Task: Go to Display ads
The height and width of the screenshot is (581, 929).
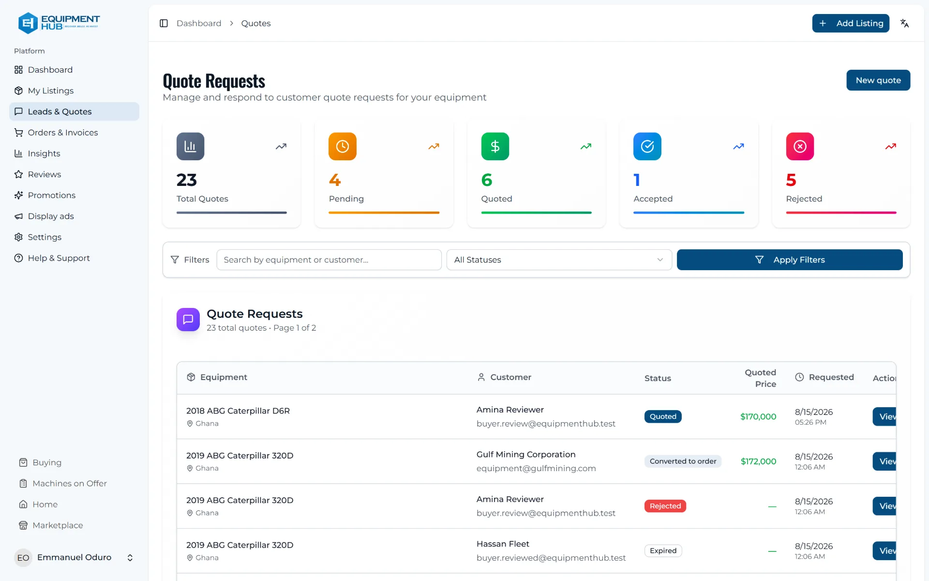Action: click(x=74, y=216)
